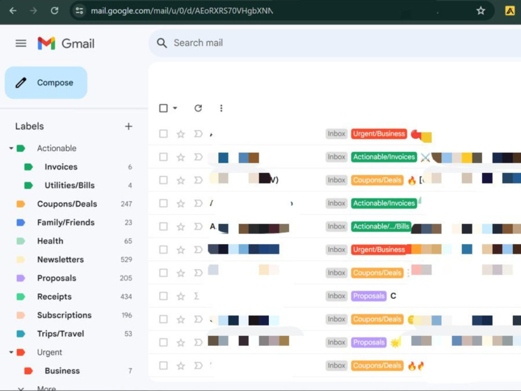Screen dimensions: 521x391
Task: Click the red Business label icon
Action: coord(29,371)
